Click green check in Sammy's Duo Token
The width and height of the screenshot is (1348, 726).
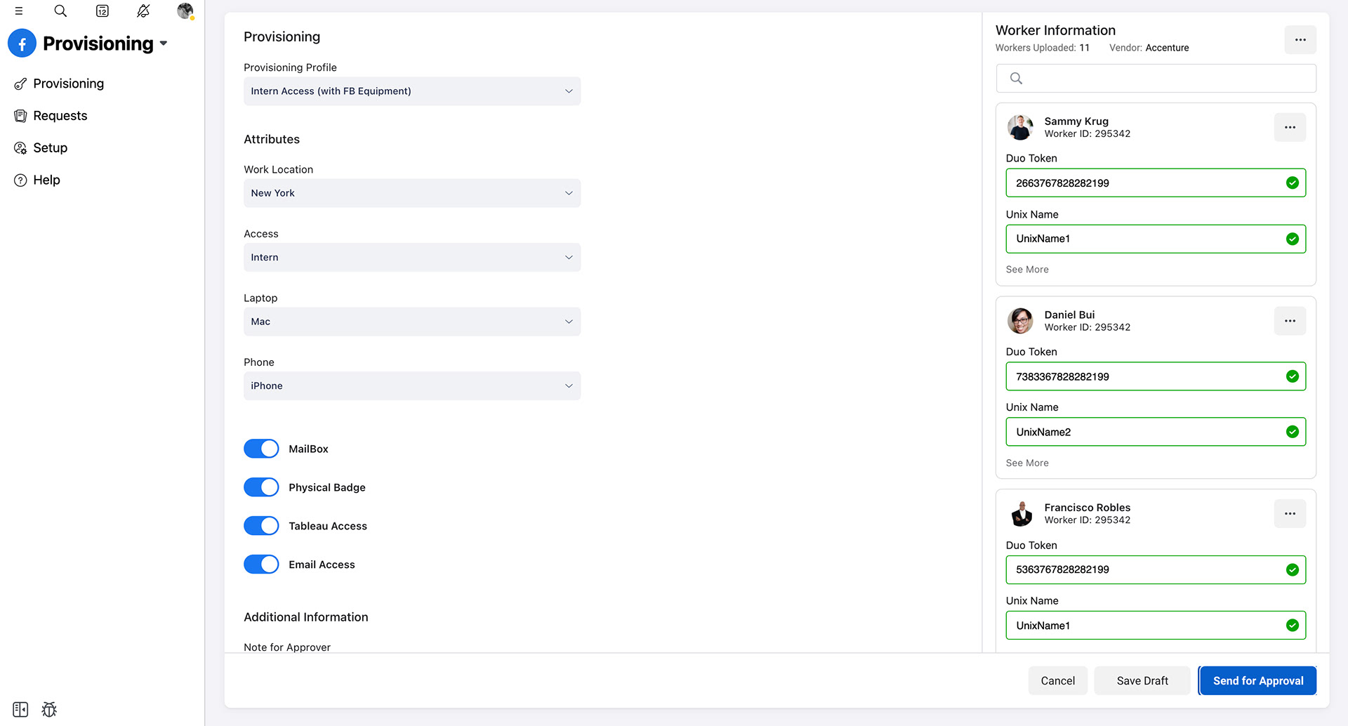point(1292,183)
